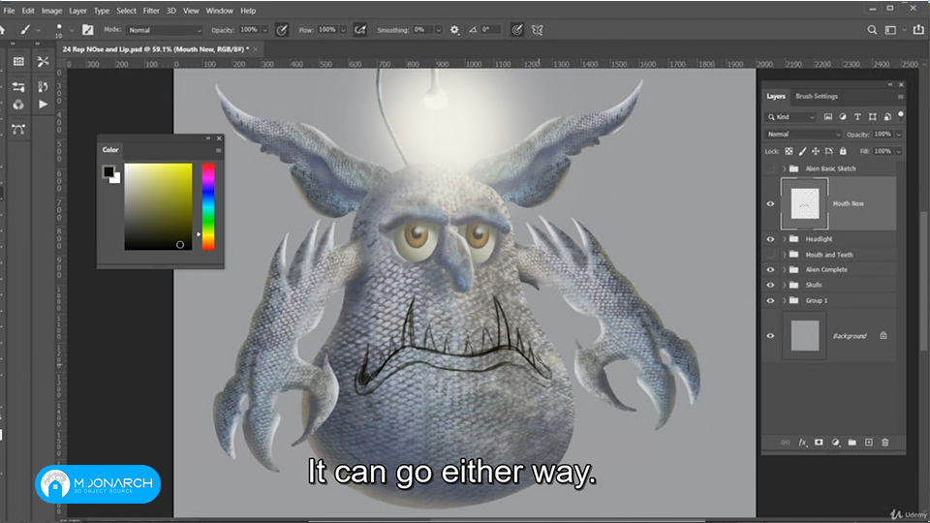Image resolution: width=930 pixels, height=523 pixels.
Task: Toggle pressure for opacity icon
Action: [282, 30]
